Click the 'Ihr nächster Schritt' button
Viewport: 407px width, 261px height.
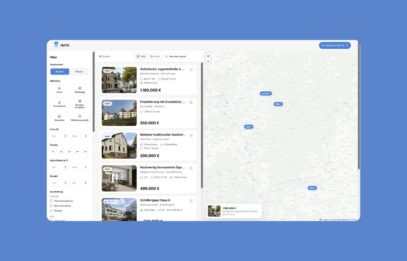335,46
